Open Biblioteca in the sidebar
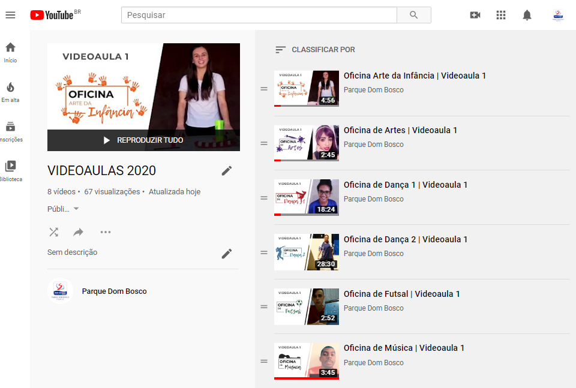The height and width of the screenshot is (388, 576). (x=10, y=171)
